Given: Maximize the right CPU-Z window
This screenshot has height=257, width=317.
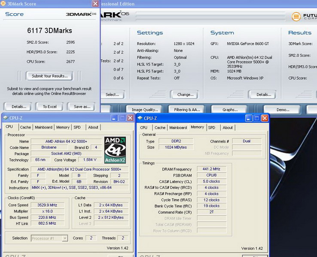Looking at the screenshot, I should 257,118.
